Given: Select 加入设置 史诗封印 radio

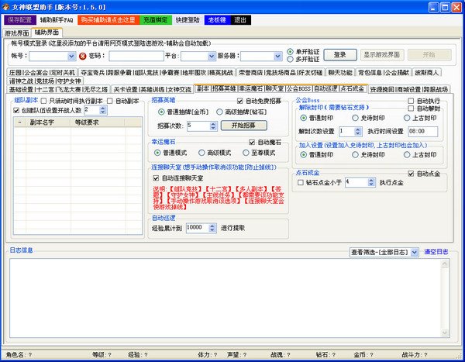Looking at the screenshot, I should coord(355,154).
